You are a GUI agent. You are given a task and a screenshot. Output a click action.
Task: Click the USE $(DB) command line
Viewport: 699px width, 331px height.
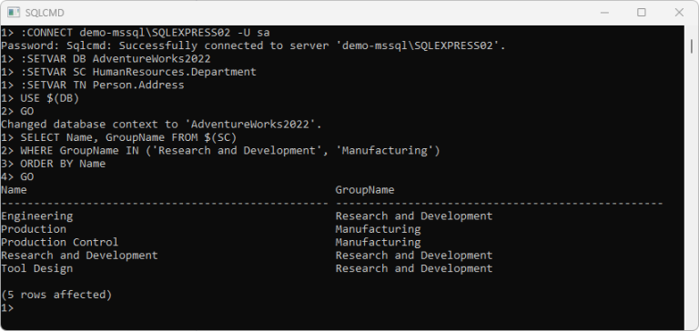point(40,98)
